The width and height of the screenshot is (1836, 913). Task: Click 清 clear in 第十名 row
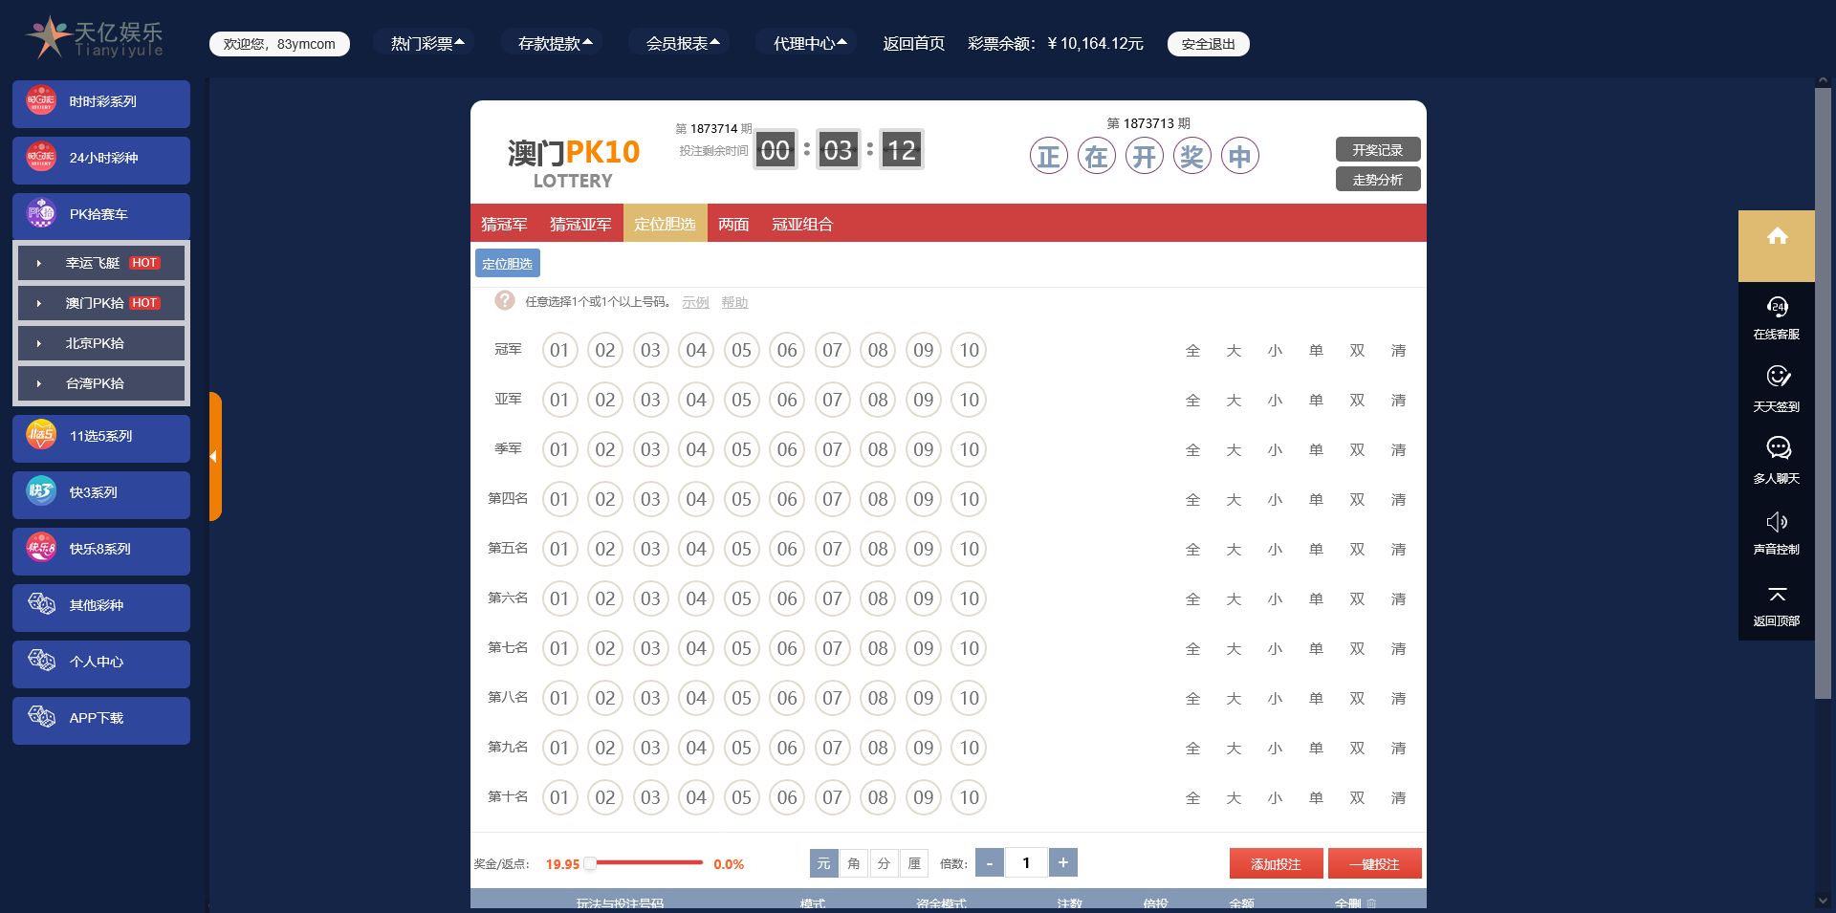point(1398,798)
